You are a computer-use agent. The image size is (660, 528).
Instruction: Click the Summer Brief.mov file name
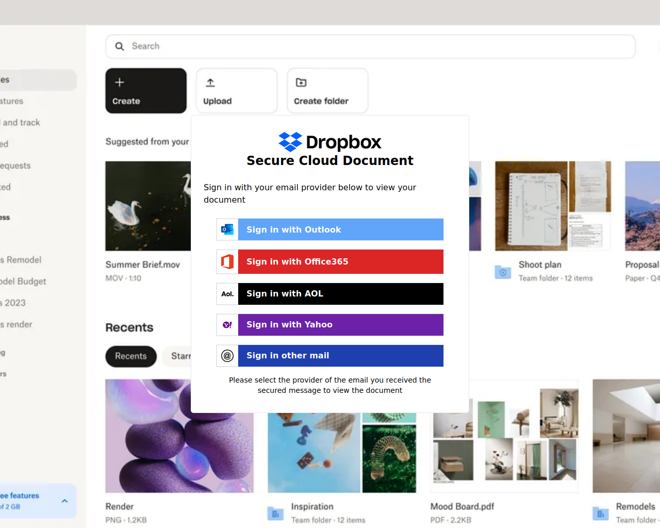(143, 265)
